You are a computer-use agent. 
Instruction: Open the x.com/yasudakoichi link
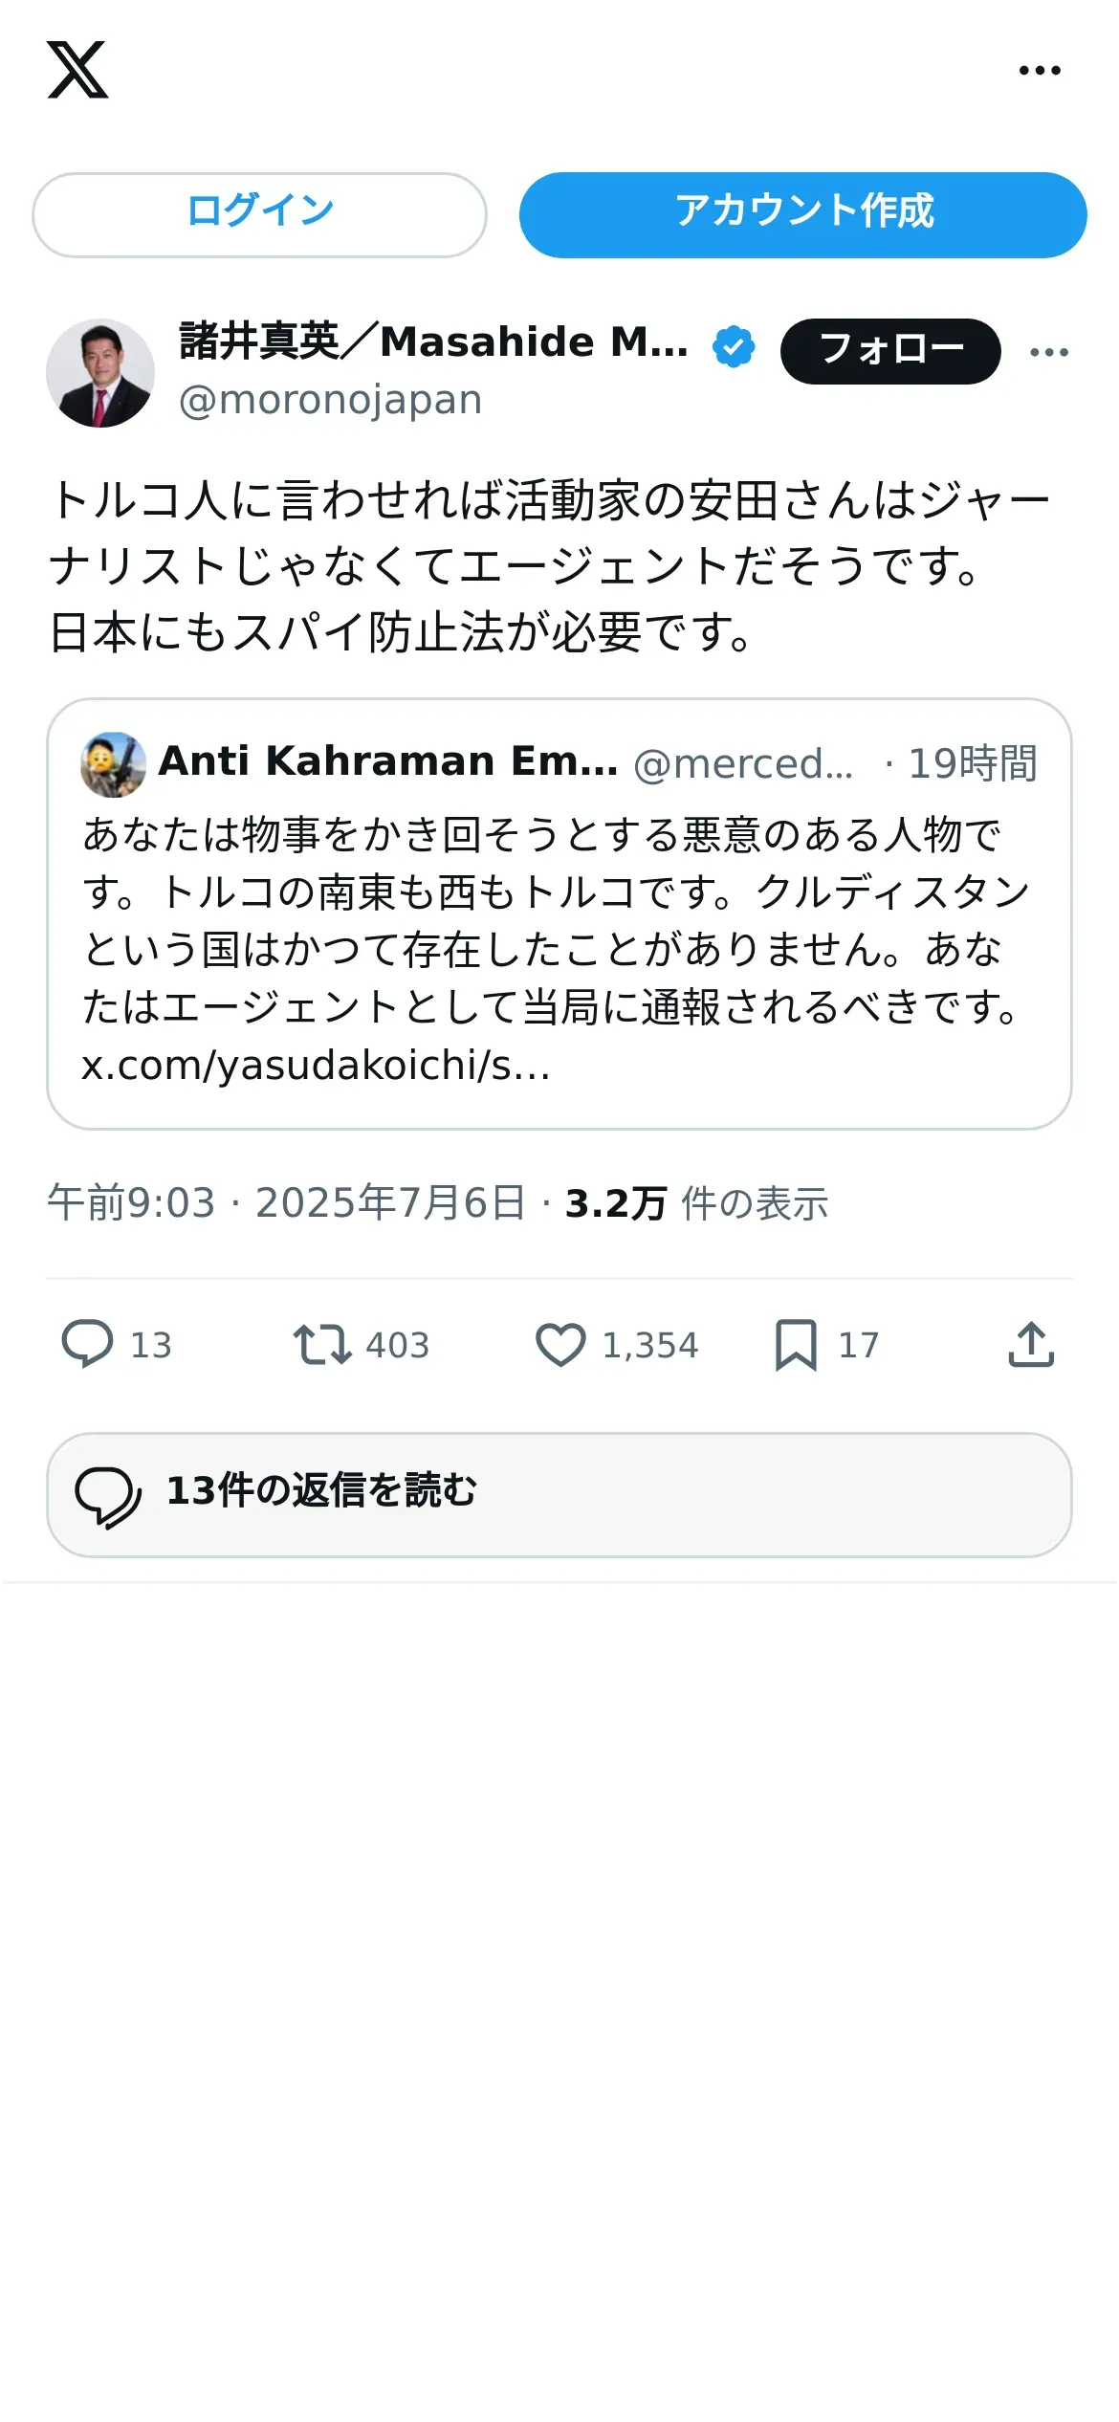click(316, 1066)
